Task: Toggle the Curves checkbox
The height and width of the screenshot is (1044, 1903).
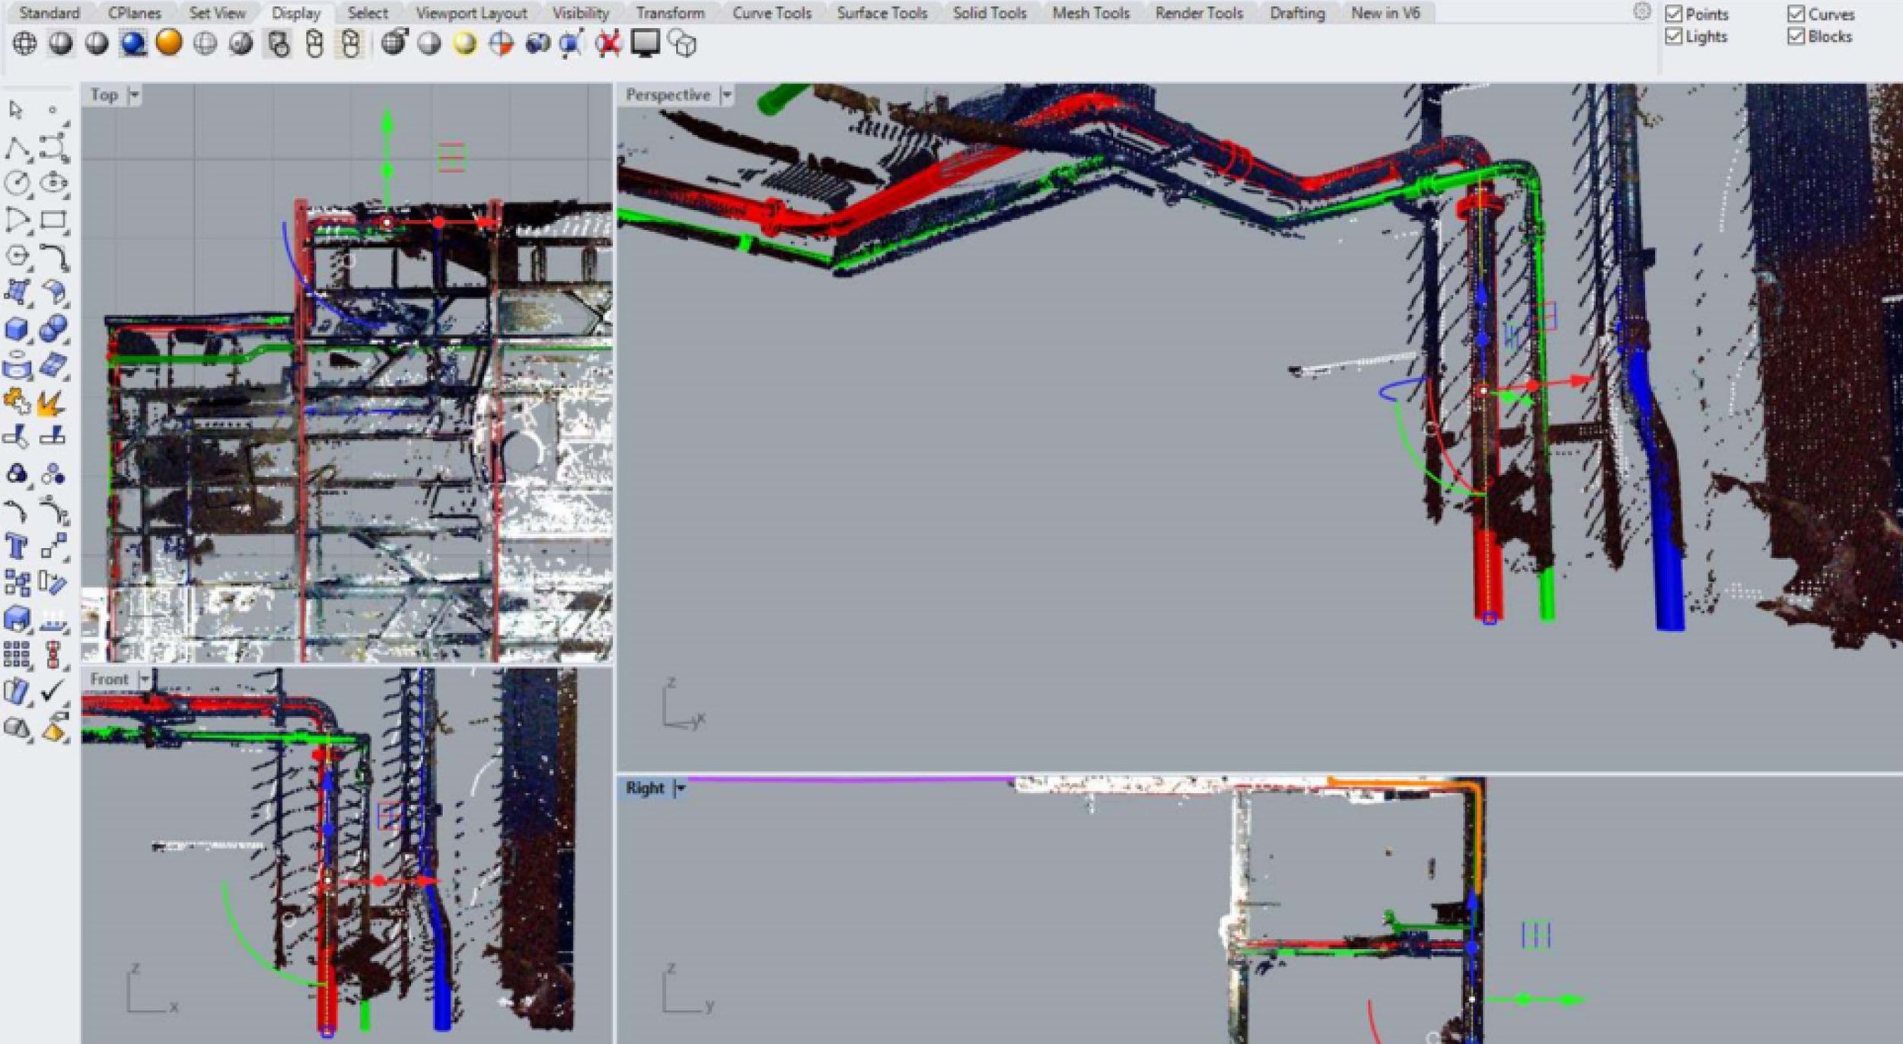Action: pos(1796,14)
